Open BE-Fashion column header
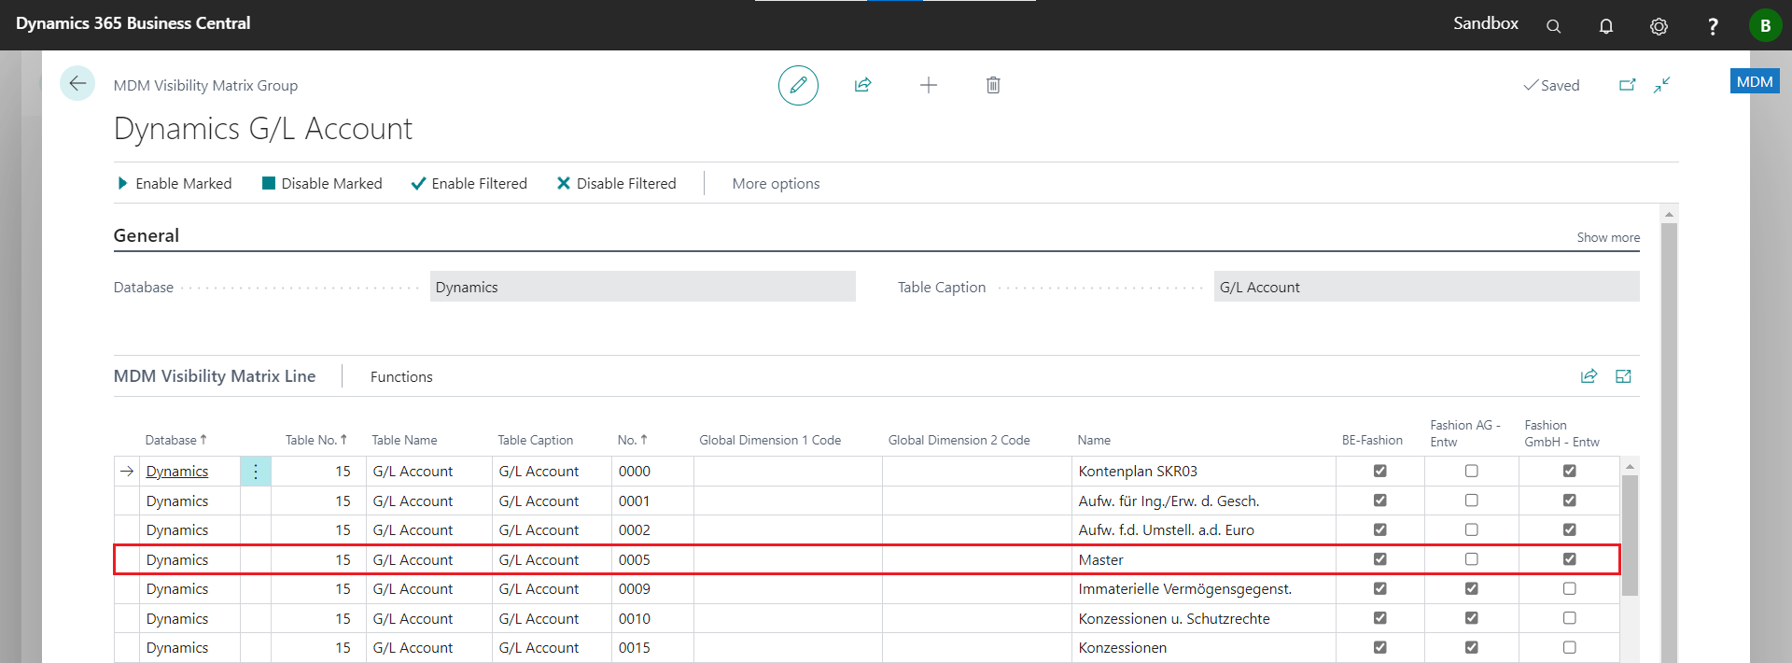Viewport: 1792px width, 663px height. [x=1372, y=440]
